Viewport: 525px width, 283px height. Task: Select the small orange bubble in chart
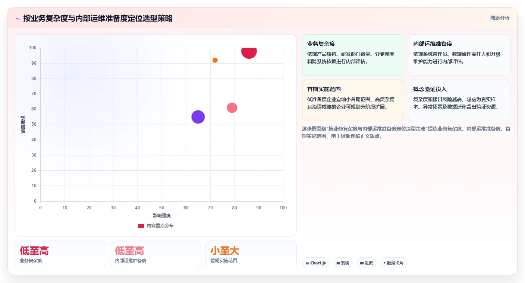(215, 60)
